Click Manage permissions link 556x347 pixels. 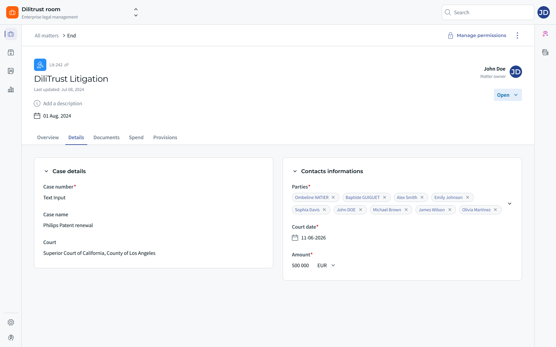click(x=477, y=35)
